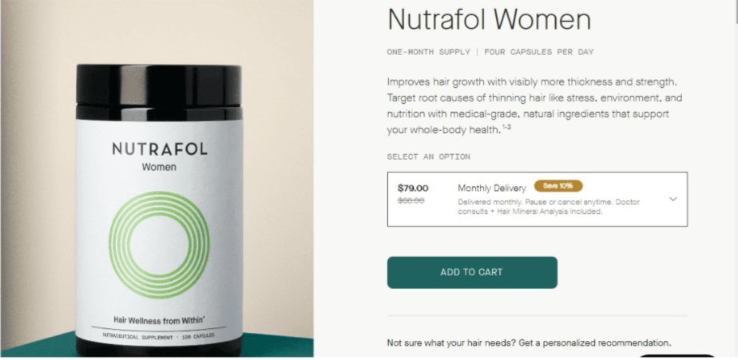This screenshot has height=360, width=738.
Task: Click the FOUR CAPSULES PER DAY text
Action: point(538,52)
